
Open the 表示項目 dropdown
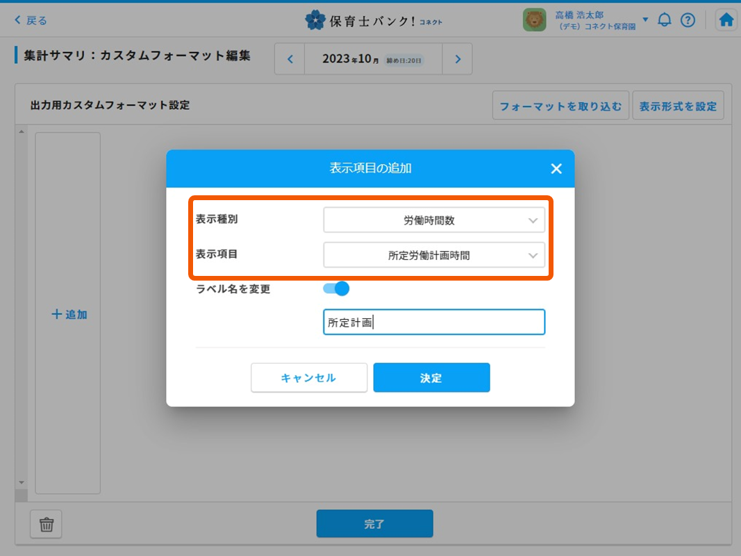click(434, 255)
